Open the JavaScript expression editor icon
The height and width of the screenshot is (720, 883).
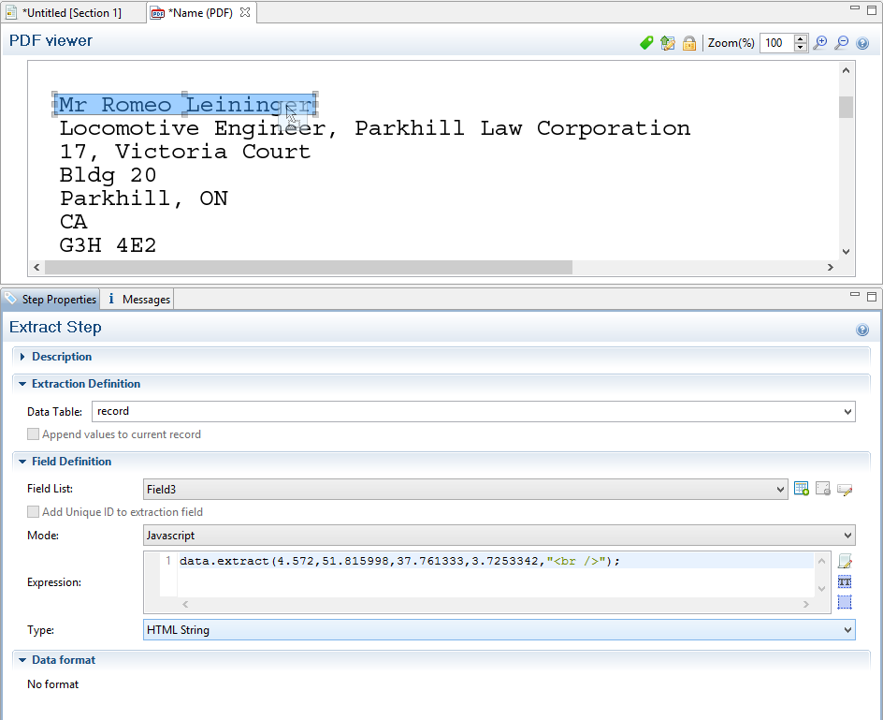pos(845,562)
